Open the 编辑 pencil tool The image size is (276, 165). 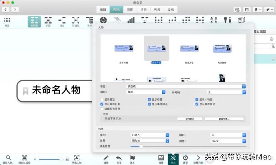tap(106, 160)
